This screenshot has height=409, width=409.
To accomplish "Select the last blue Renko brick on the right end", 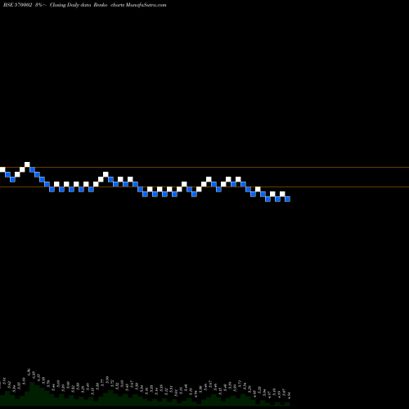I will coord(287,199).
